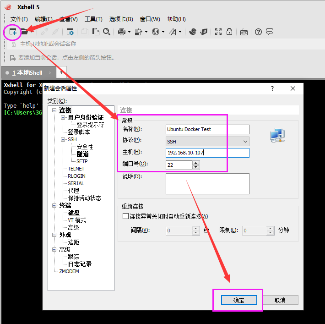The height and width of the screenshot is (324, 325).
Task: Open the 文件(F) menu
Action: coord(19,19)
